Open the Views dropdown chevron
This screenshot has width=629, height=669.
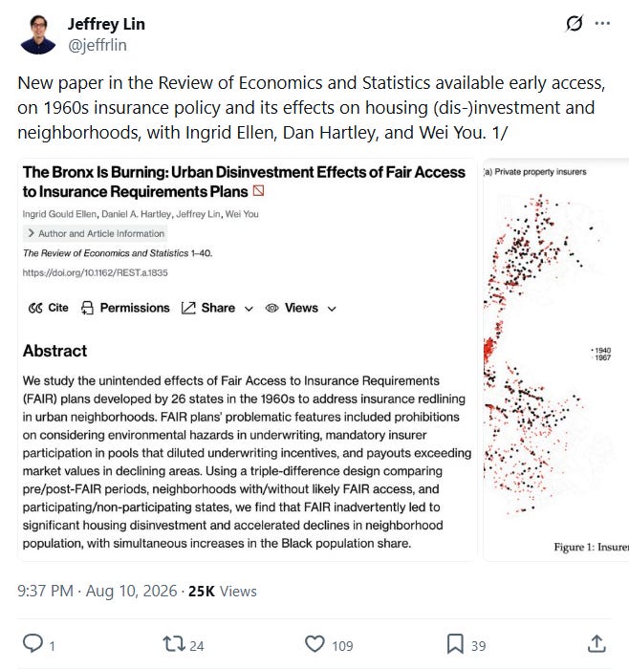click(x=332, y=309)
